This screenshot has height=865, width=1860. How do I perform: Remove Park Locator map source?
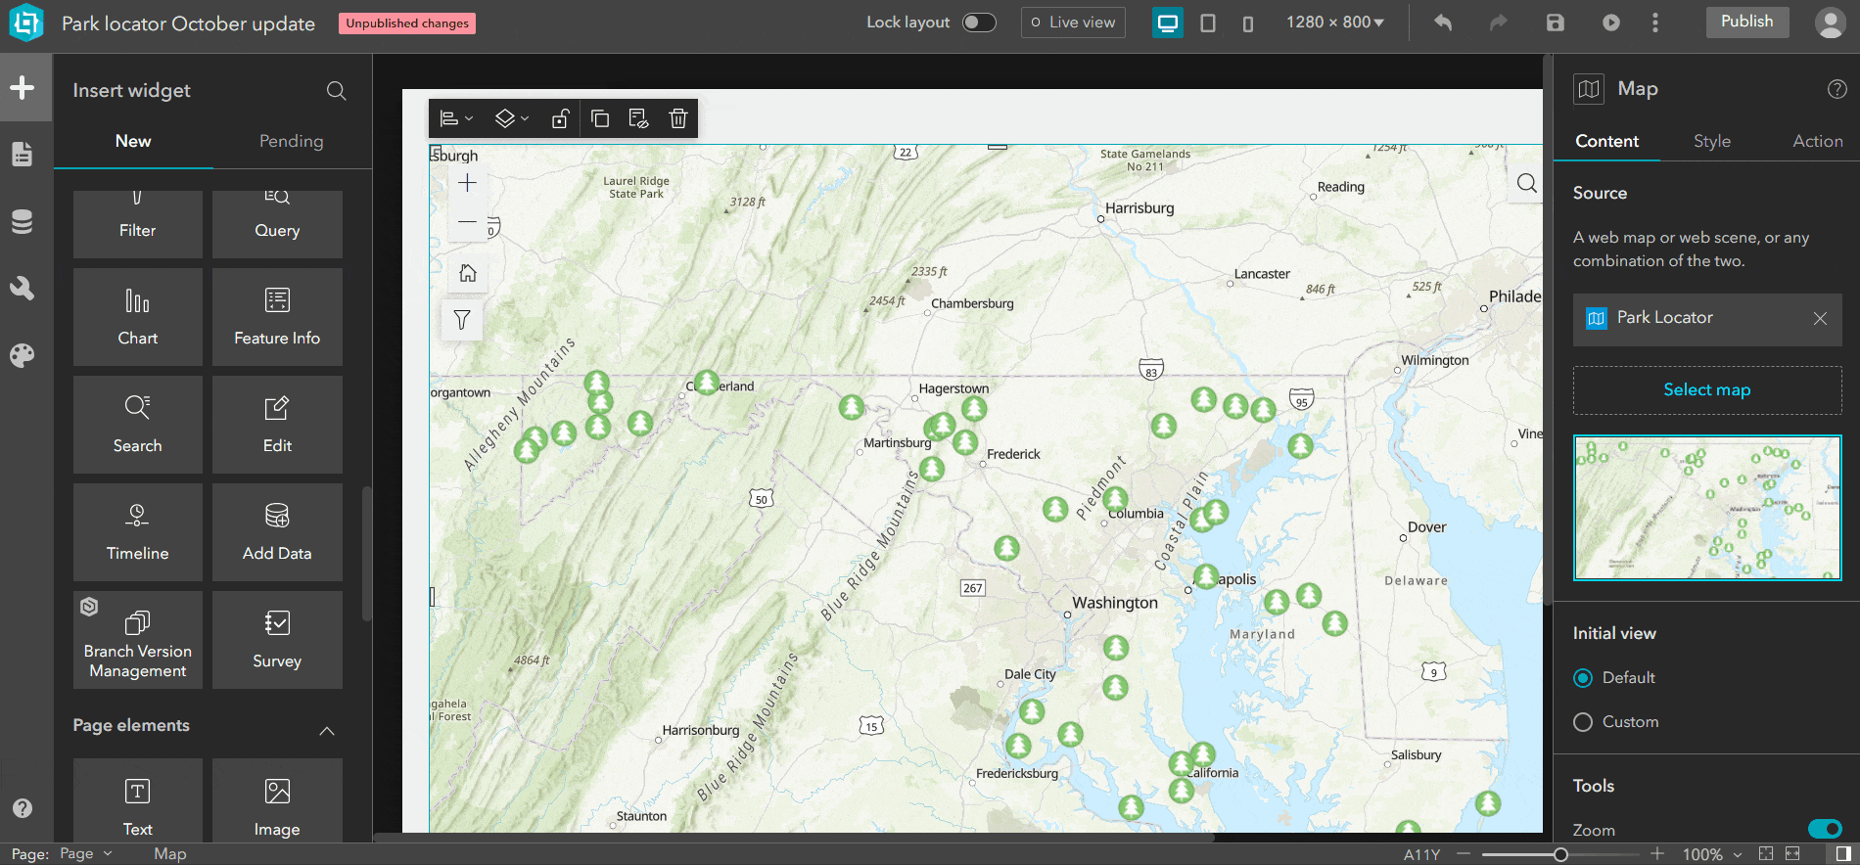1820,318
